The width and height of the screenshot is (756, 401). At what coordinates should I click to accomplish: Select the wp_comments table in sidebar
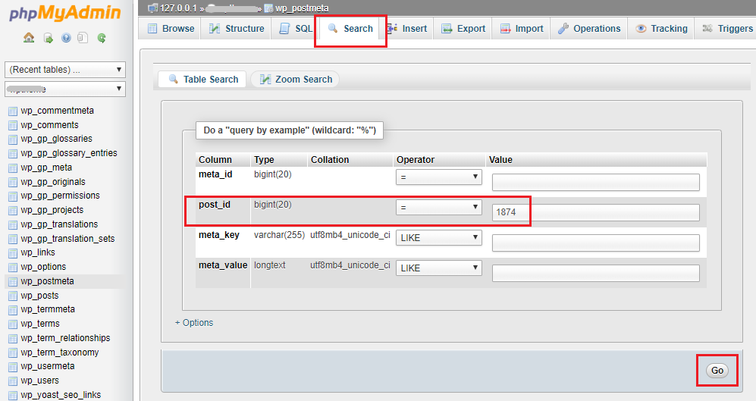tap(49, 125)
